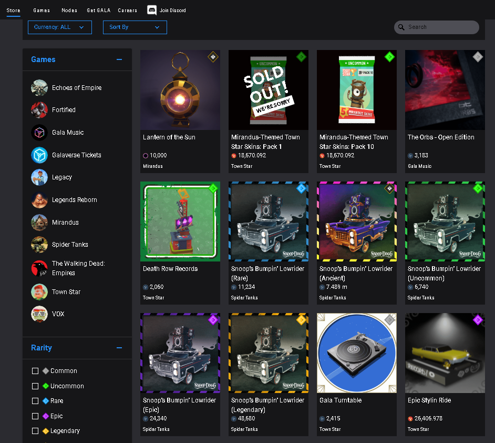Image resolution: width=495 pixels, height=443 pixels.
Task: Click the Echoes of Empire game icon
Action: [39, 88]
